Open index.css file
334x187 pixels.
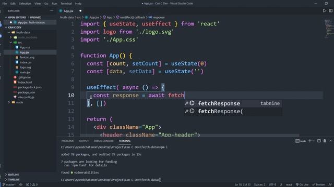26,62
